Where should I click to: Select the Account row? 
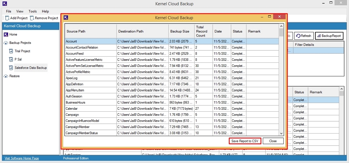[x=172, y=41]
